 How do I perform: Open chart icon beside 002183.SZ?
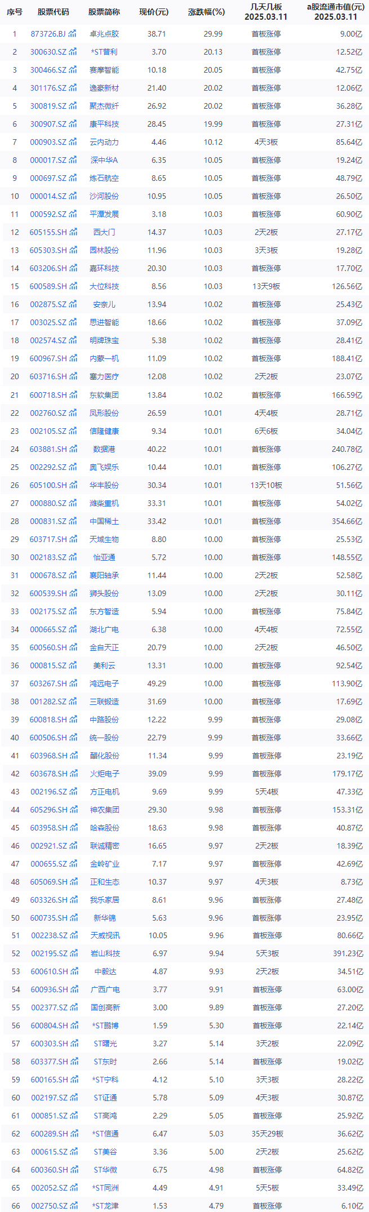[72, 557]
